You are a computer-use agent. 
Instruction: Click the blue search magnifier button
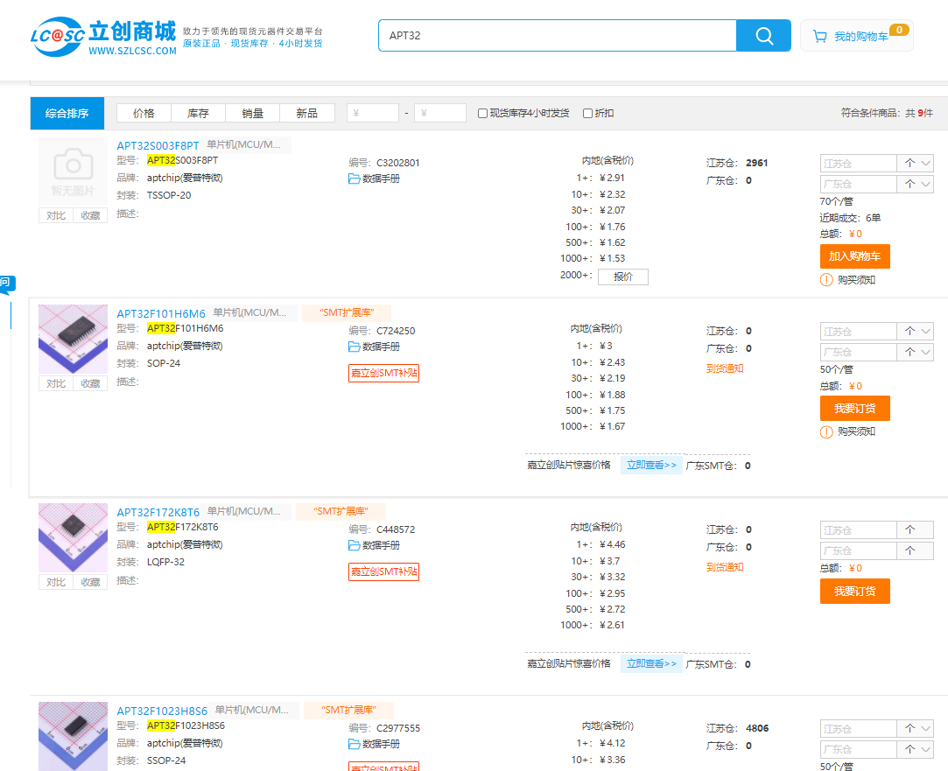[x=763, y=36]
